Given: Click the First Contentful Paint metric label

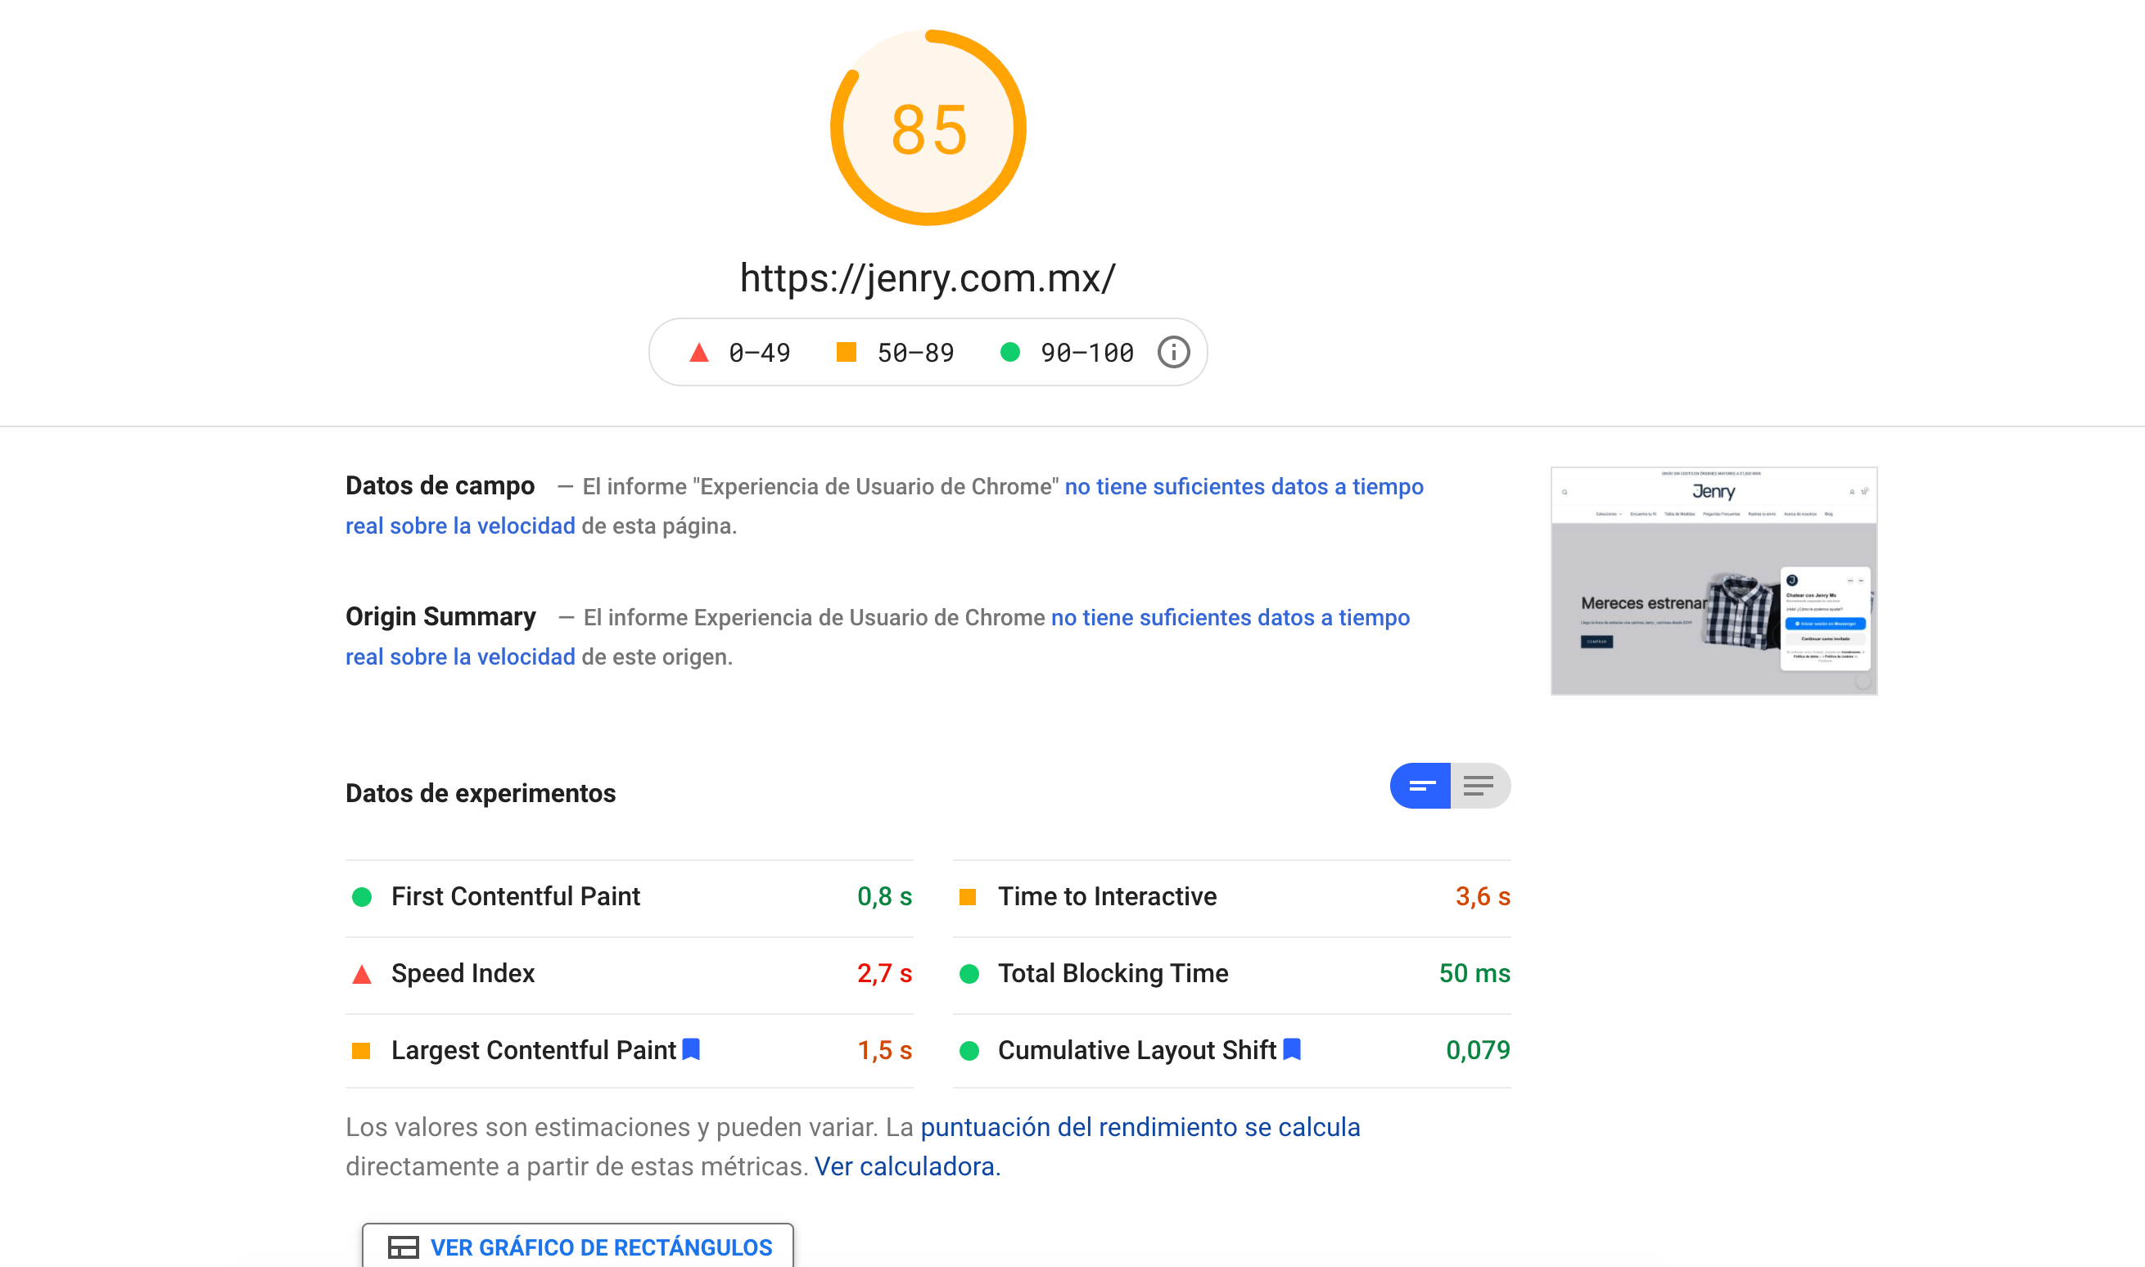Looking at the screenshot, I should coord(516,896).
